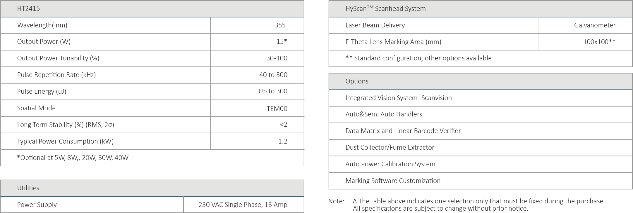Select the Utilities section header

tap(28, 188)
